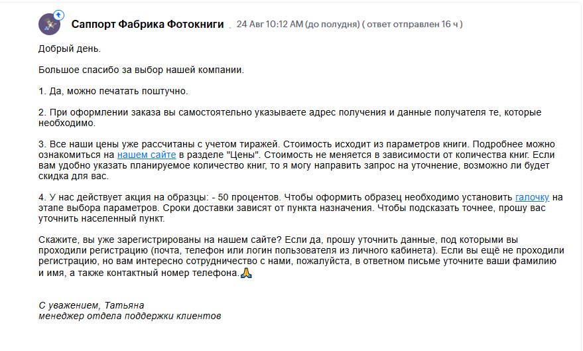Click paragraph asking about регистрация на сайте
583x351 pixels.
pyautogui.click(x=301, y=256)
